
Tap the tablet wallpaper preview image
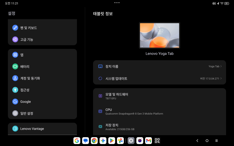[159, 35]
